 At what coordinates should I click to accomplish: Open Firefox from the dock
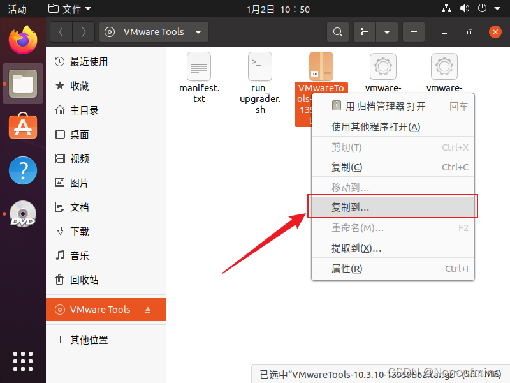tap(23, 40)
